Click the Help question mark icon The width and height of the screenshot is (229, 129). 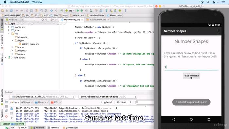(125, 11)
